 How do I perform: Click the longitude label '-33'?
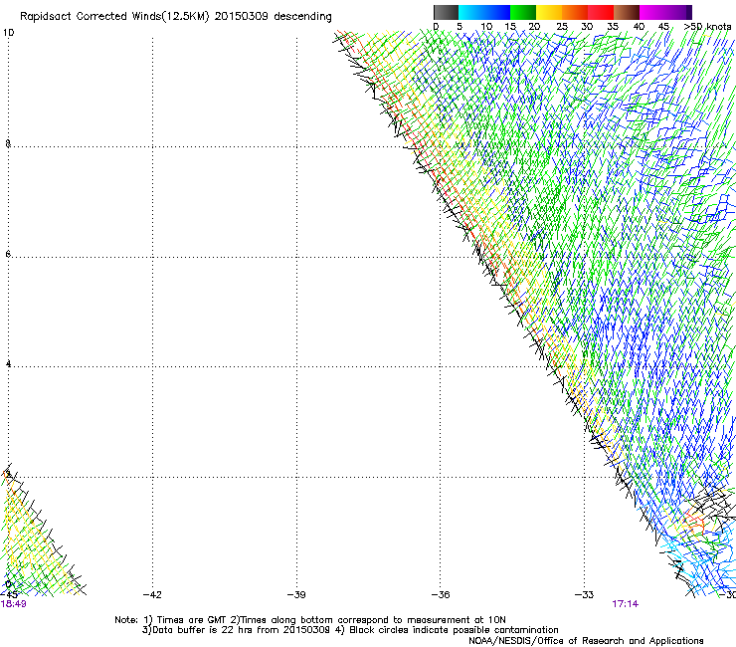pos(584,594)
